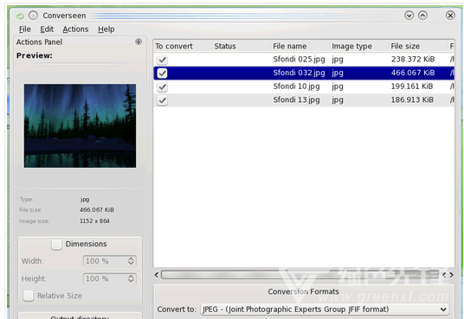
Task: Click the shade-down arrow icon in title bar
Action: pos(409,16)
